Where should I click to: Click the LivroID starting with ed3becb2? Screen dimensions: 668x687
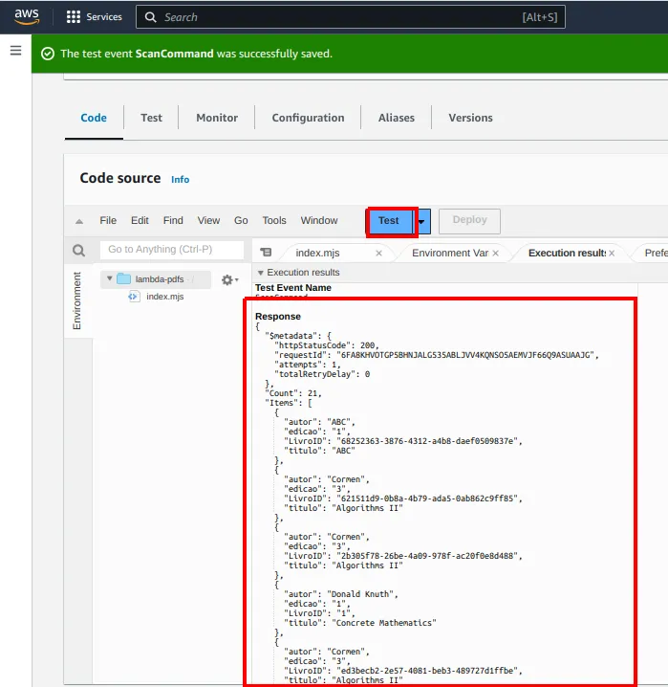click(403, 671)
